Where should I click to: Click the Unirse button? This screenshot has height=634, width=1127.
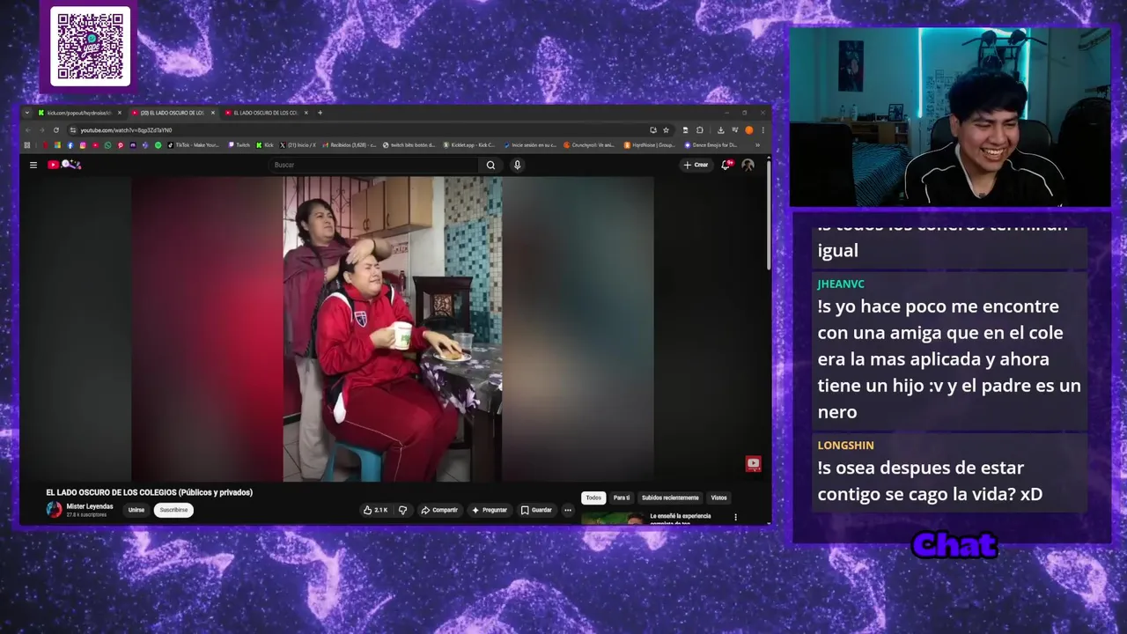point(136,510)
